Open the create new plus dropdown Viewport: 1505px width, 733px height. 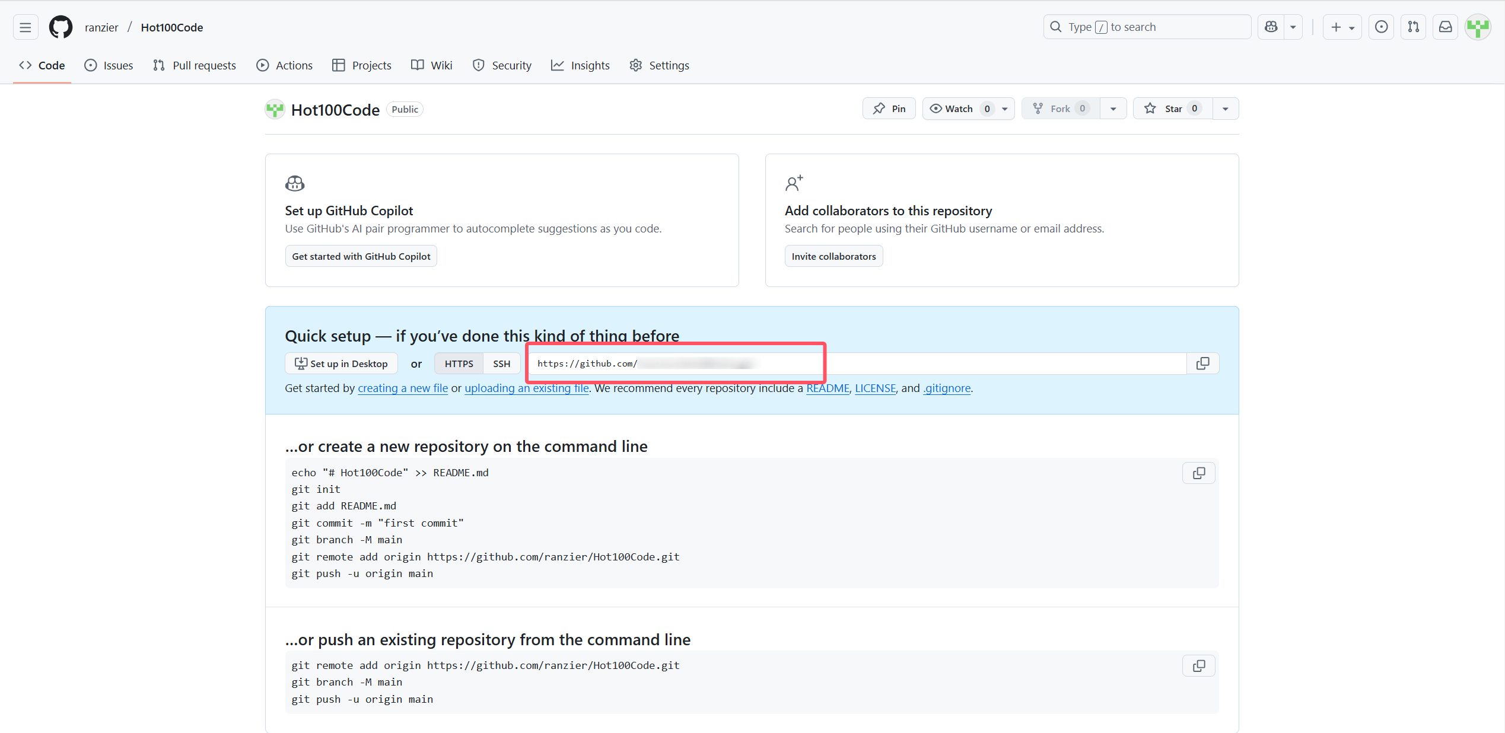pyautogui.click(x=1342, y=27)
